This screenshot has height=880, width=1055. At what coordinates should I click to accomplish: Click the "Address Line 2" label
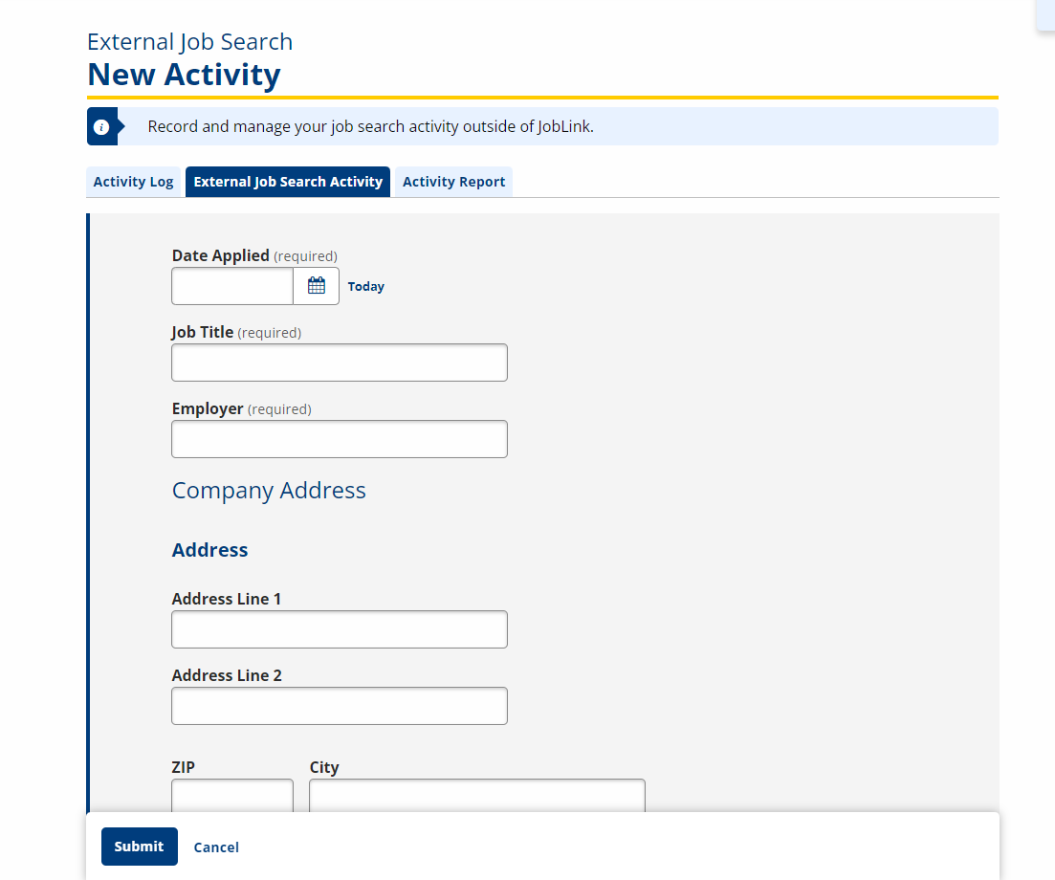pyautogui.click(x=227, y=675)
